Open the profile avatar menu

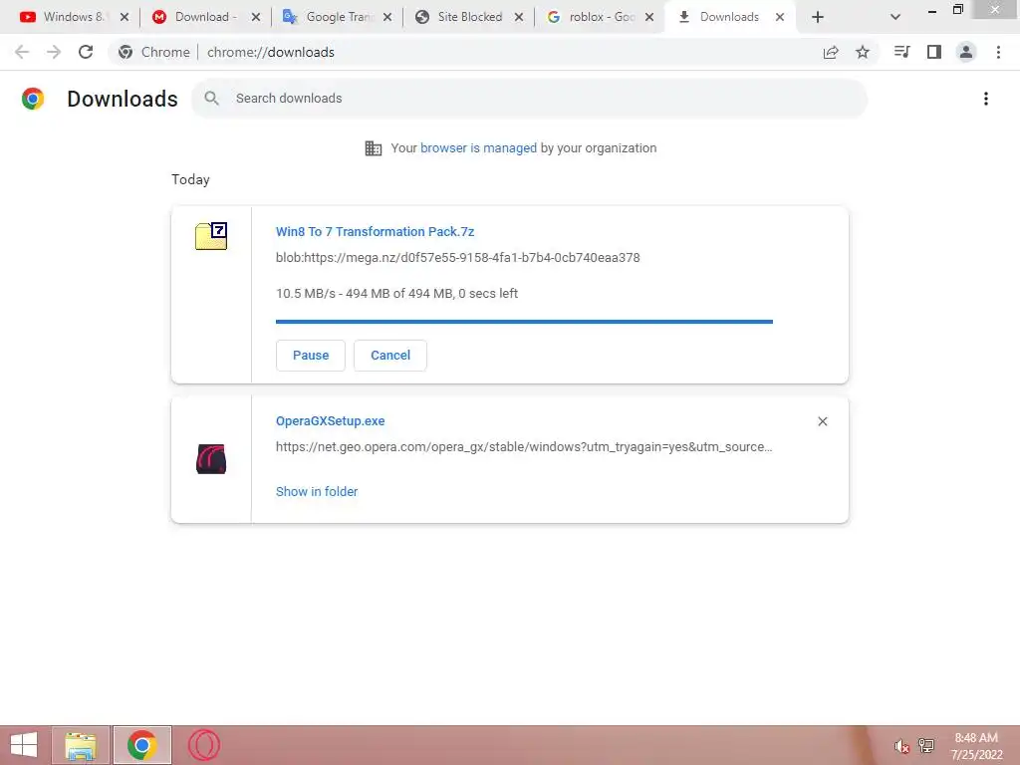[966, 52]
